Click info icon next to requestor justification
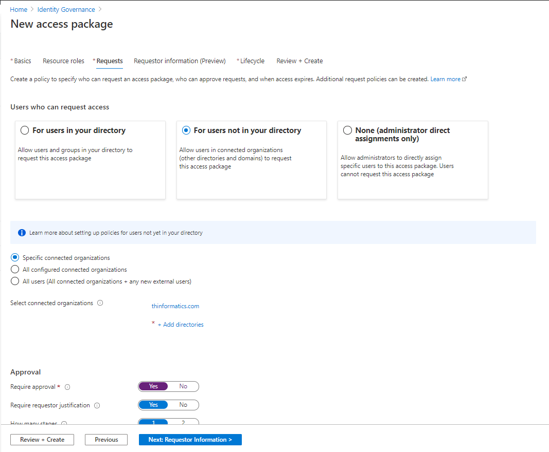Viewport: 549px width, 452px height. (97, 405)
